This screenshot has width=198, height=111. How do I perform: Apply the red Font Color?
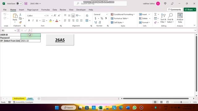click(x=57, y=20)
